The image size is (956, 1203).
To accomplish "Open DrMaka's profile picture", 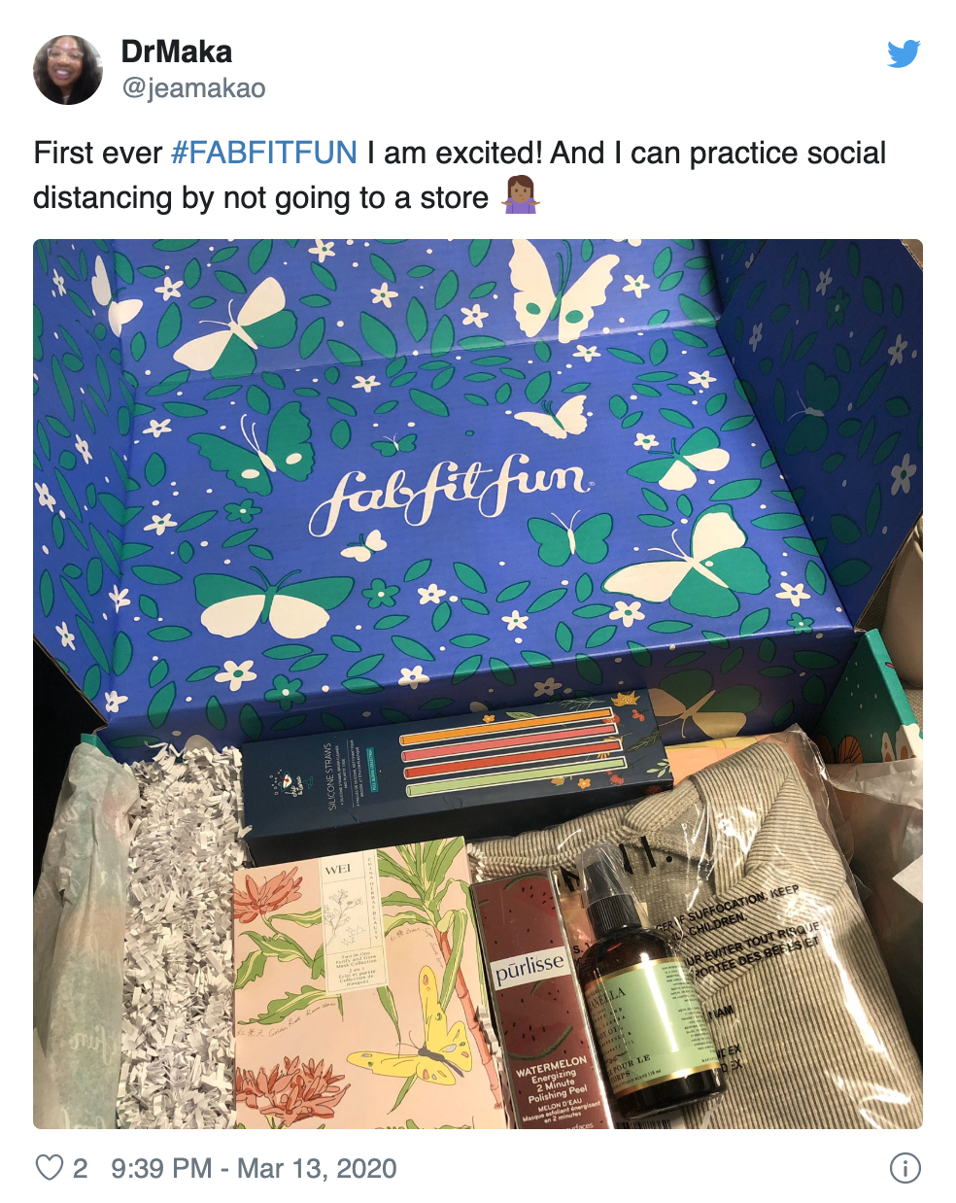I will [68, 70].
